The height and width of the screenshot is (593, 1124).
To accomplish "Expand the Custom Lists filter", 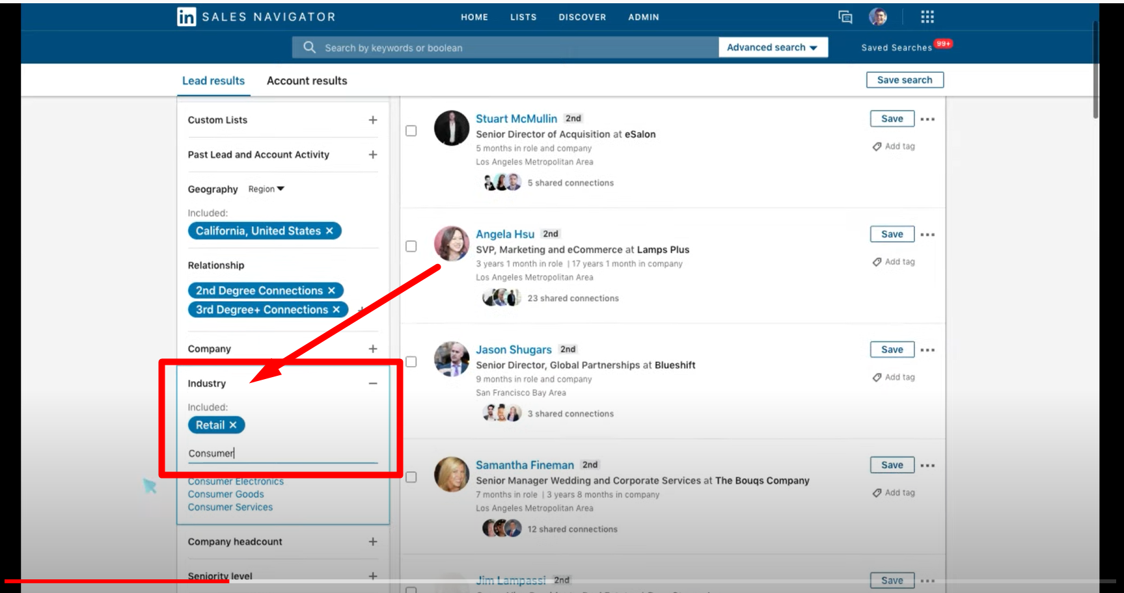I will click(373, 120).
